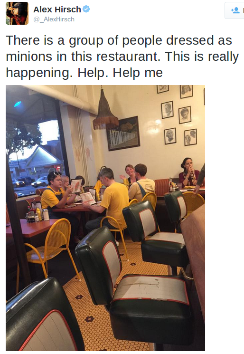Click the woman in the maroon top

tap(189, 172)
